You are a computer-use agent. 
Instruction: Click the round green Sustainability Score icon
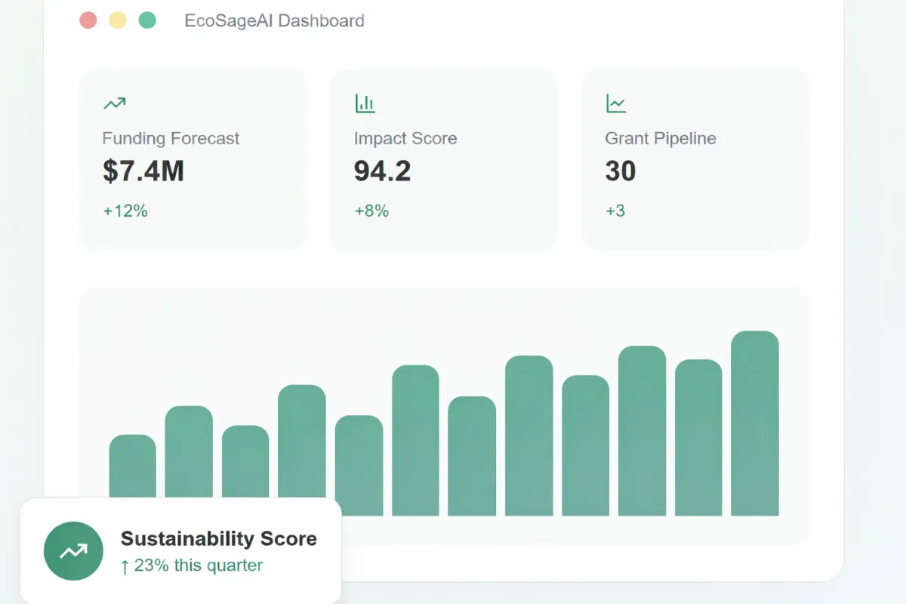[x=73, y=551]
